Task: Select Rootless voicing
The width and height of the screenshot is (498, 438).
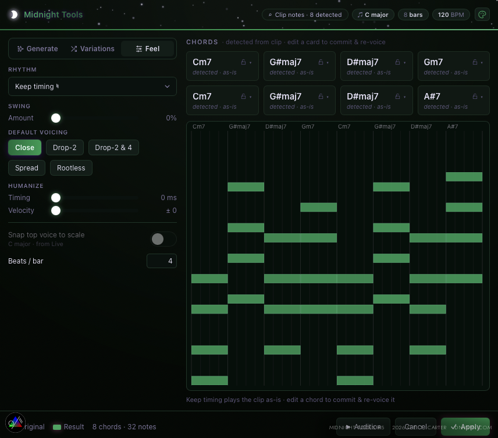Action: pos(71,168)
